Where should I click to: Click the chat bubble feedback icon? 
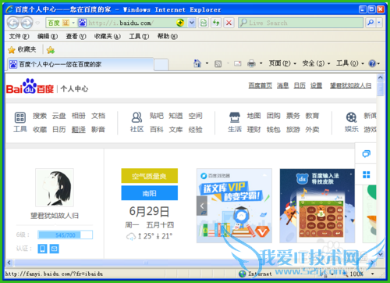click(366, 153)
